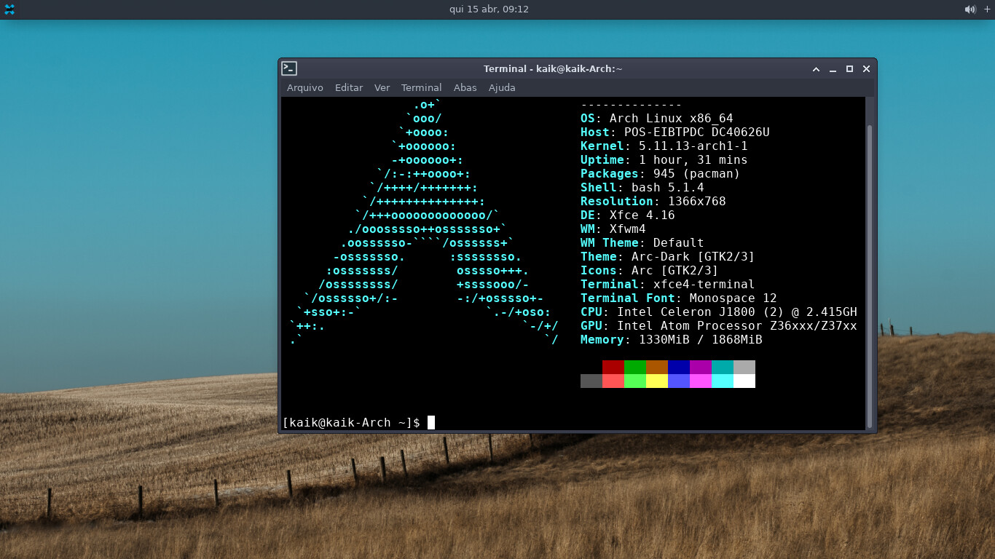
Task: Click the terminal title bar text
Action: click(x=553, y=69)
